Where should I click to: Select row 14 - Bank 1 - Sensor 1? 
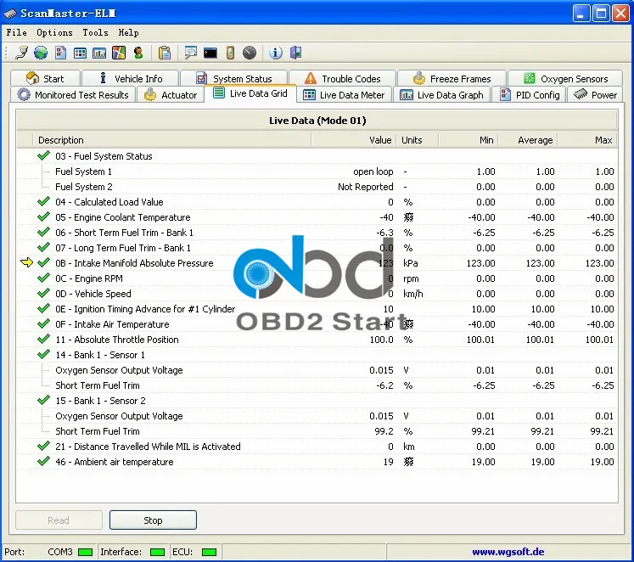pos(317,355)
